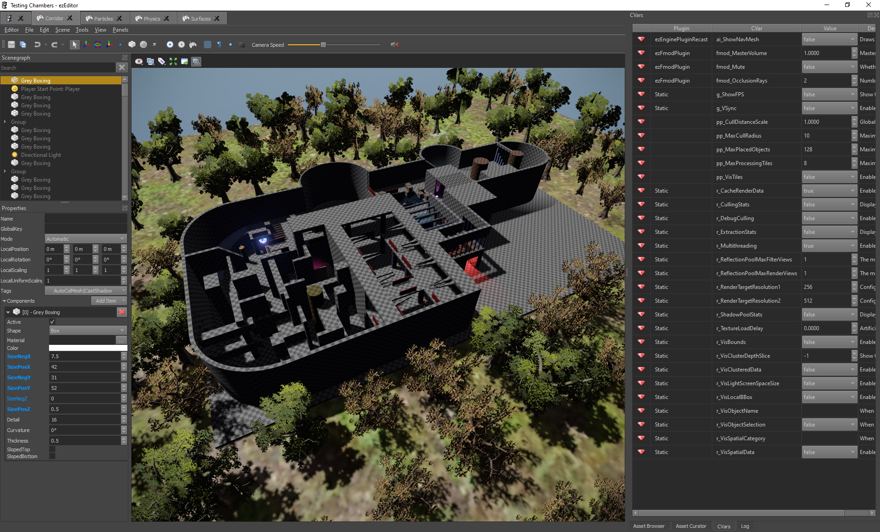This screenshot has height=532, width=880.
Task: Click the Undo arrow icon
Action: coord(37,44)
